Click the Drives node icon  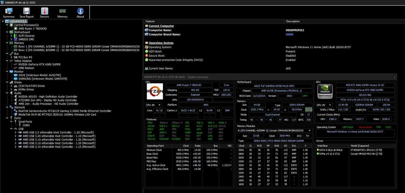pos(11,82)
